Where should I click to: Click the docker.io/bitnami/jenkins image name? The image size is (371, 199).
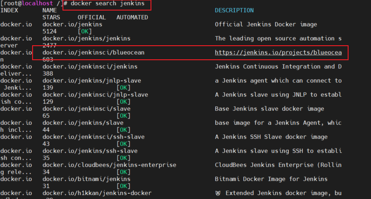click(x=86, y=179)
